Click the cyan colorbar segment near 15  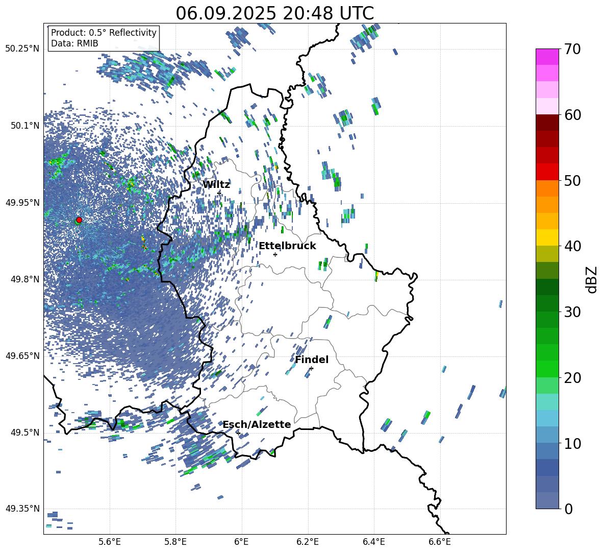point(547,402)
